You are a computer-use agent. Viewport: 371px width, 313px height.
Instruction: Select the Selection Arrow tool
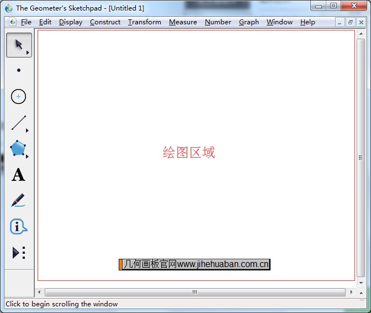click(19, 45)
